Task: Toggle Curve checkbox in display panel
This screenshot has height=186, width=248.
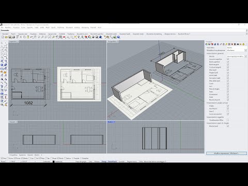Action: [228, 84]
